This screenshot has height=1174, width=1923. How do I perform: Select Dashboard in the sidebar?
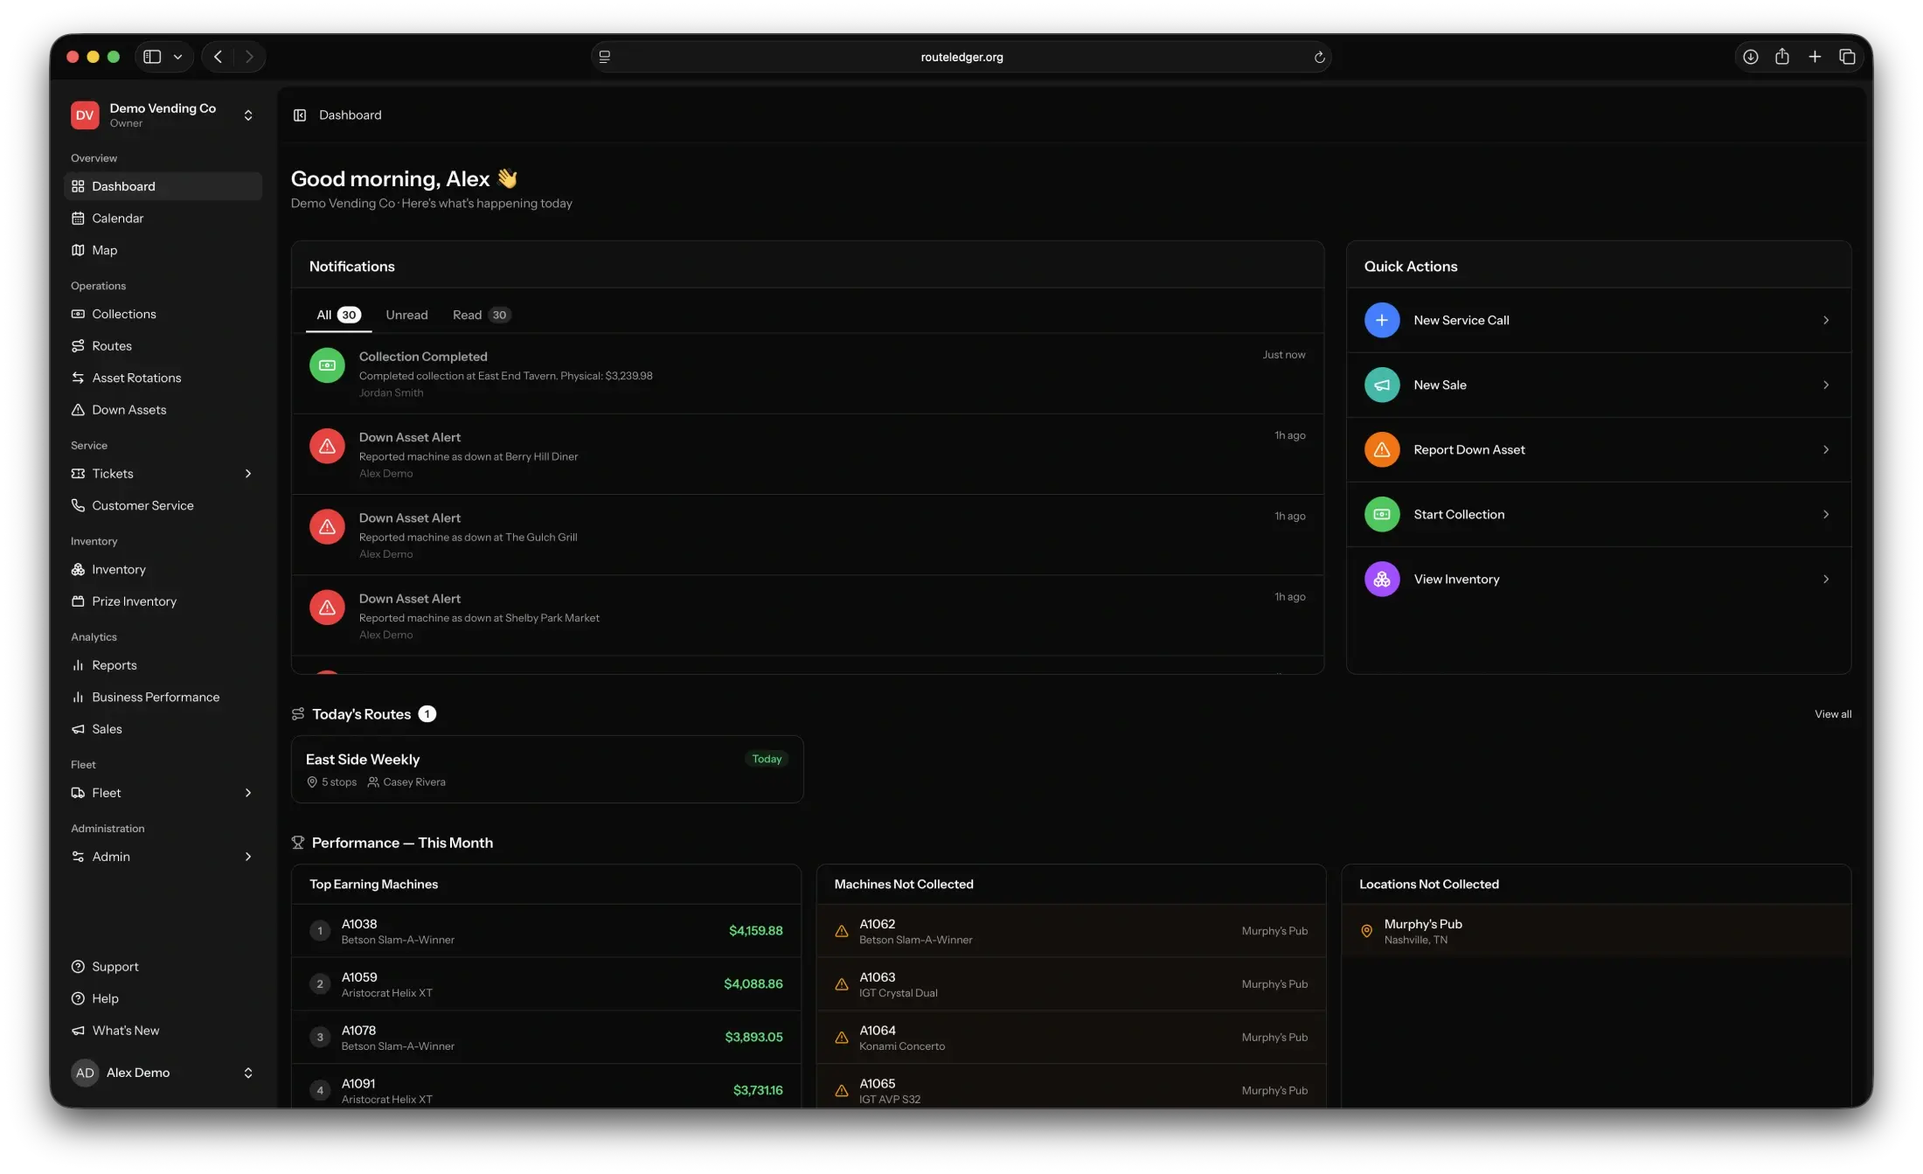(x=163, y=186)
